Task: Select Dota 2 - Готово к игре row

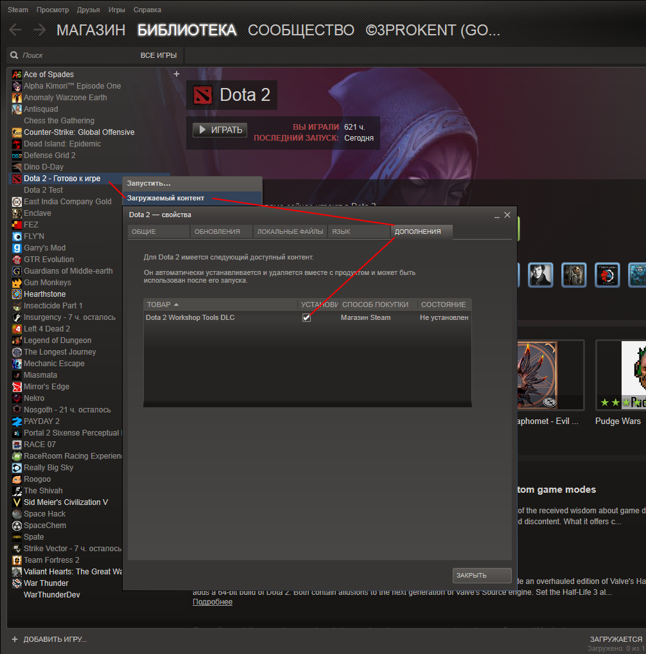Action: 89,179
